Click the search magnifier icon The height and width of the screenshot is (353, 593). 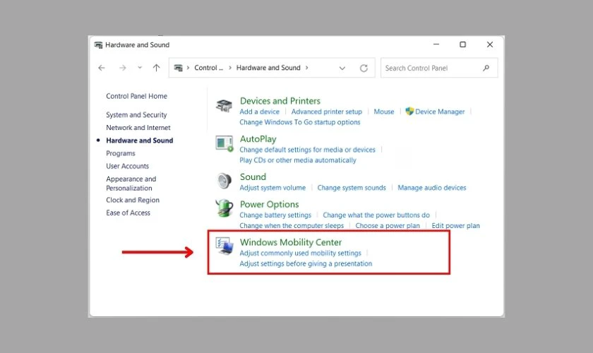pyautogui.click(x=486, y=68)
